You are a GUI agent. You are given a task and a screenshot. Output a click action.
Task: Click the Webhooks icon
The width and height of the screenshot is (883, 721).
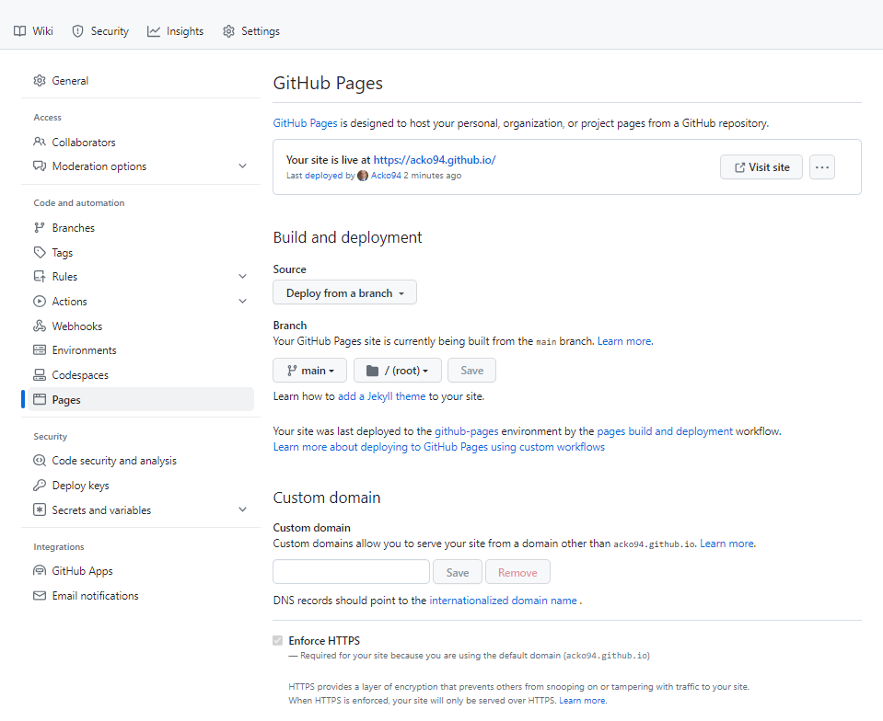click(x=40, y=326)
